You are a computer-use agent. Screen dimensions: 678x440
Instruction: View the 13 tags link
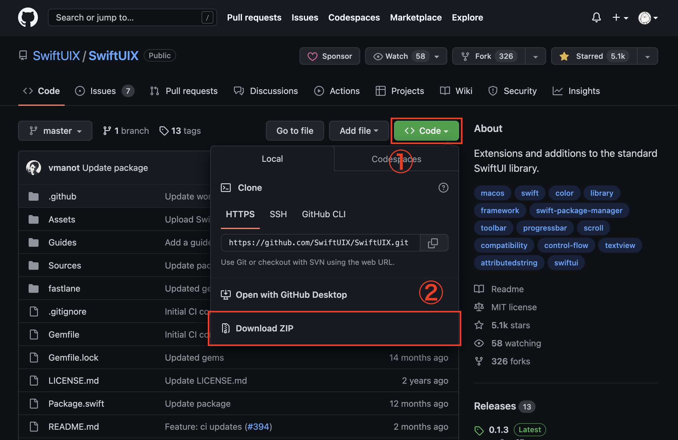[180, 131]
